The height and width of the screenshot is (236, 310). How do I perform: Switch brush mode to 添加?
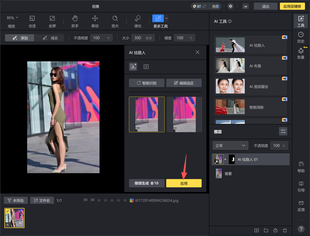click(x=20, y=38)
